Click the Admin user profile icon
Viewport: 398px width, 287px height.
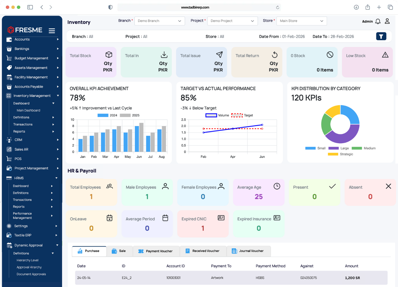click(387, 21)
